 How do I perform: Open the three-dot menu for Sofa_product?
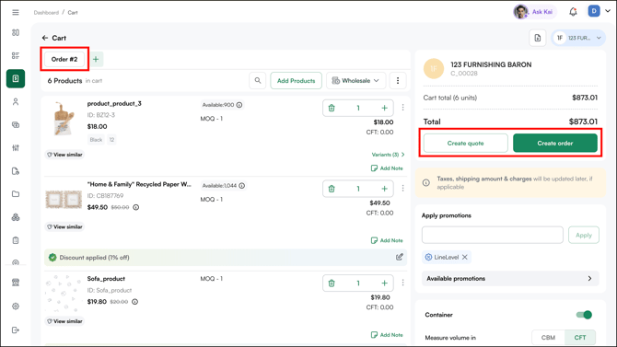coord(402,283)
